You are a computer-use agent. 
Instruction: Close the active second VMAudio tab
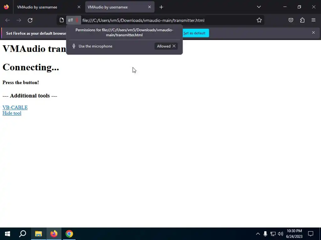click(150, 7)
